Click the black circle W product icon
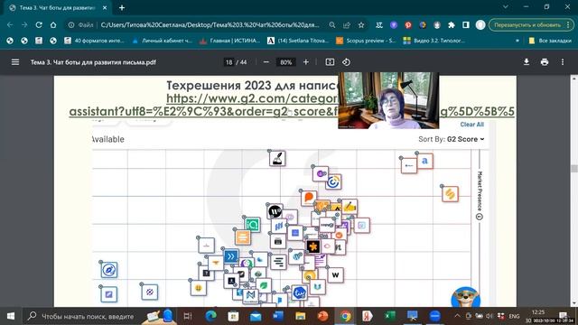Image resolution: width=578 pixels, height=325 pixels. tap(275, 211)
